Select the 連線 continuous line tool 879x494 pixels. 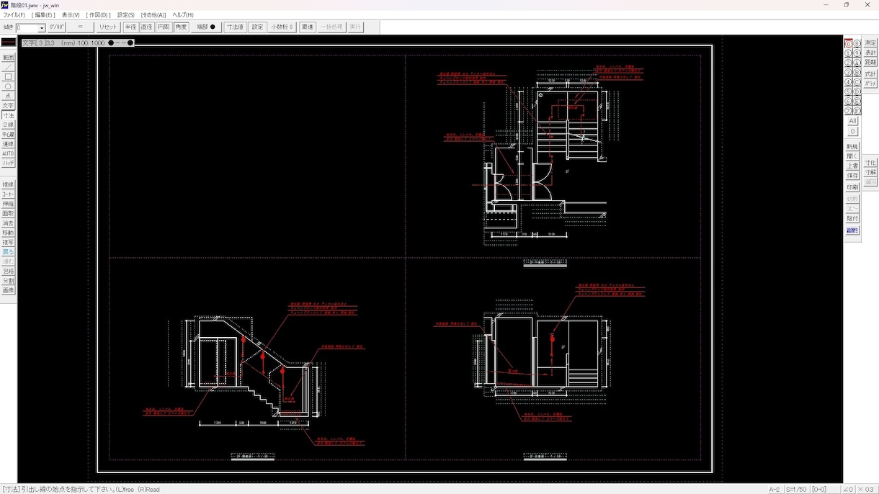click(8, 144)
